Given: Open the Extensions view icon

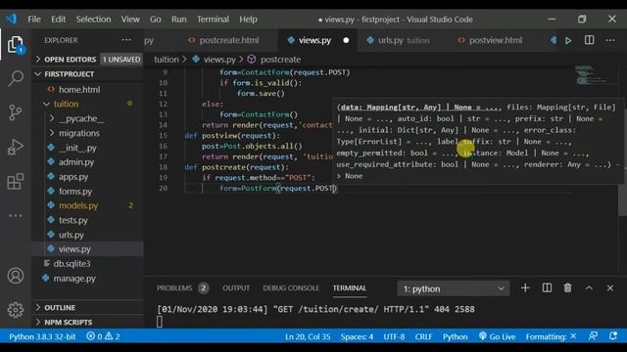Looking at the screenshot, I should coord(16,182).
